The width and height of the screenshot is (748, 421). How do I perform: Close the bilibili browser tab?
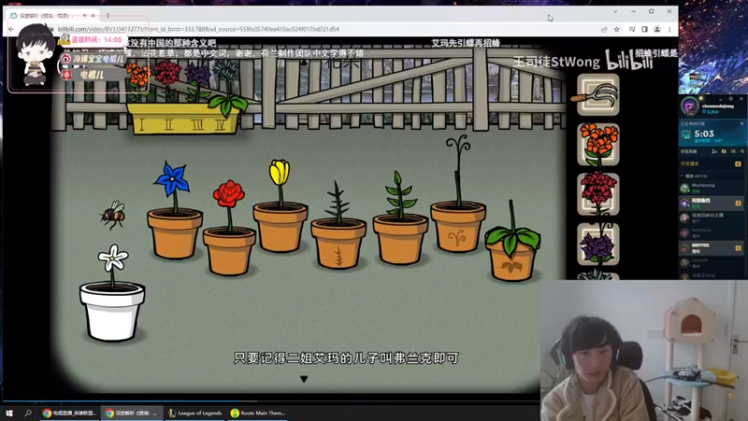click(93, 16)
